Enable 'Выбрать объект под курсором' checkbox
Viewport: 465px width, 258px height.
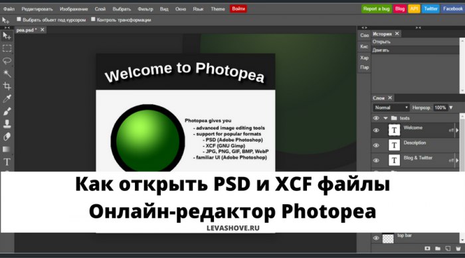click(19, 19)
